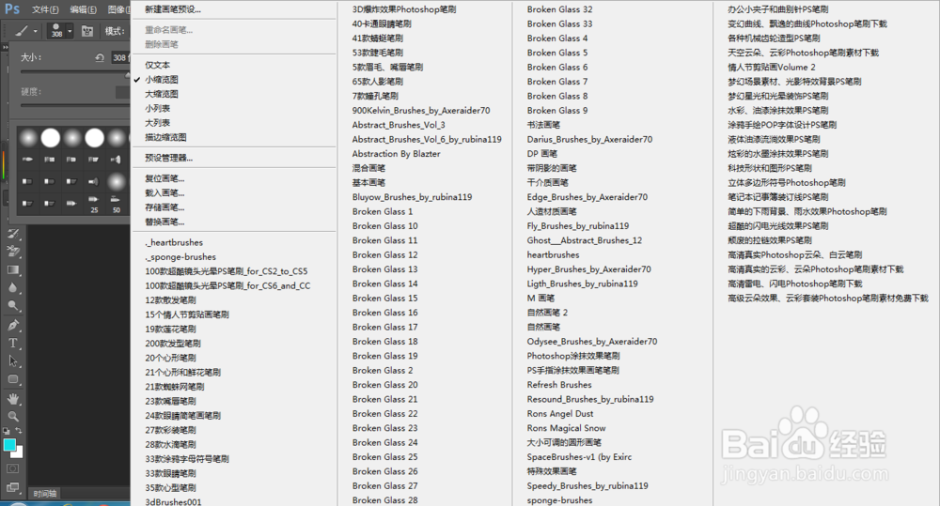This screenshot has height=506, width=940.
Task: Open the foreground cyan color swatch
Action: point(9,445)
